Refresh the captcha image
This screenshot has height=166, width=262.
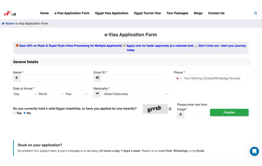coord(170,109)
